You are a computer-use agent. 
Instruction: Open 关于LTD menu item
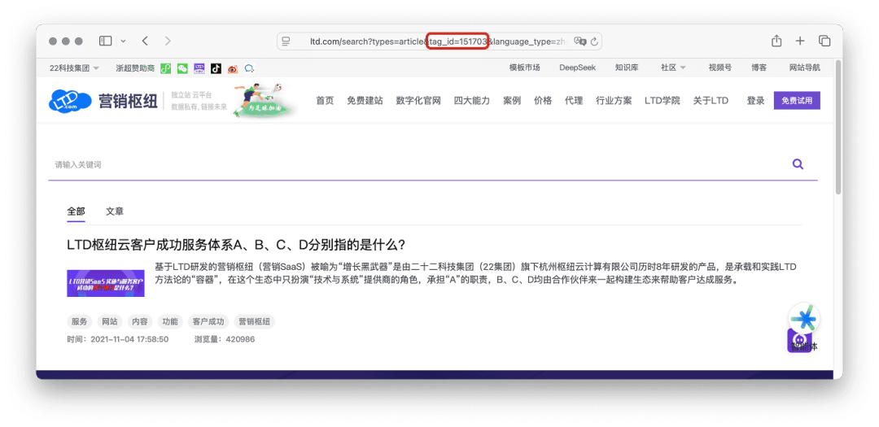(711, 101)
